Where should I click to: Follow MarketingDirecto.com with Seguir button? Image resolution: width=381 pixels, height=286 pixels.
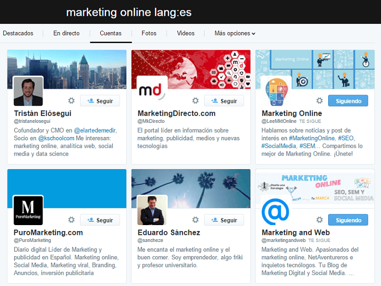click(x=224, y=101)
